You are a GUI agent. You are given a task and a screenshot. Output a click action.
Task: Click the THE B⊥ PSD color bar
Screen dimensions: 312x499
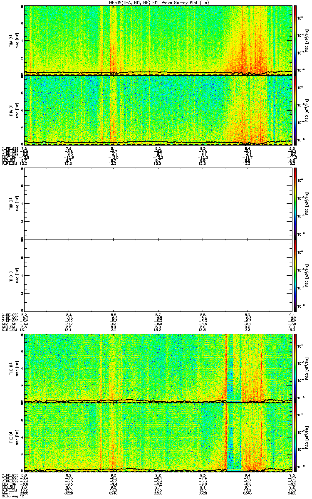tap(295, 368)
